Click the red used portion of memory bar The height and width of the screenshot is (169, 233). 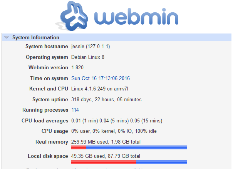click(x=79, y=147)
